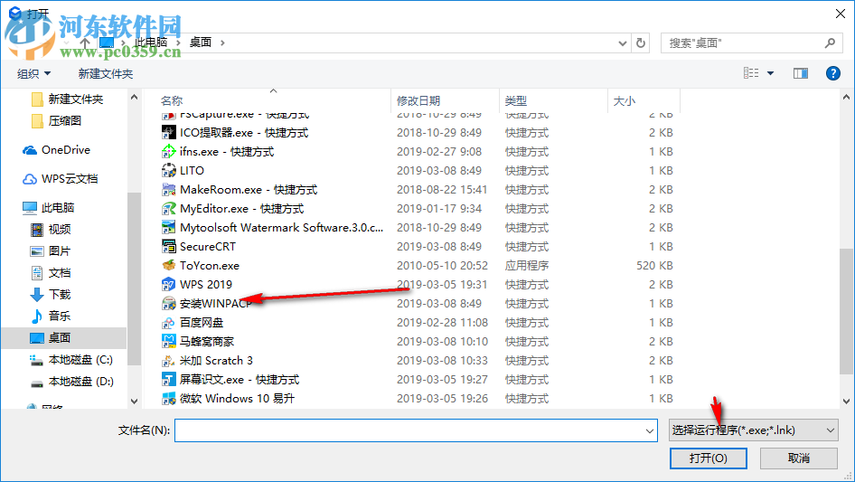The width and height of the screenshot is (855, 482).
Task: Click the file list scroll up arrow
Action: [846, 98]
